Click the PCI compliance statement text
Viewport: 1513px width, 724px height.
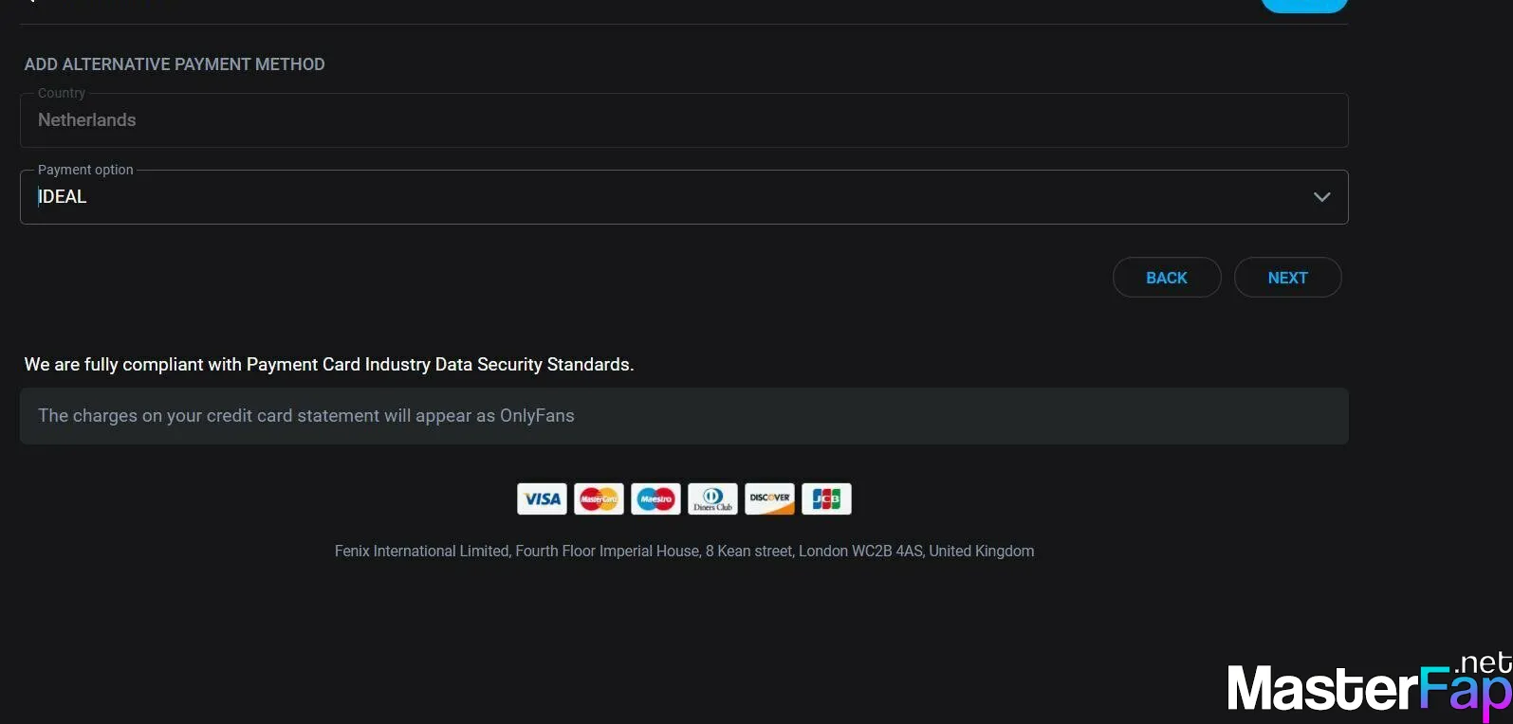328,365
